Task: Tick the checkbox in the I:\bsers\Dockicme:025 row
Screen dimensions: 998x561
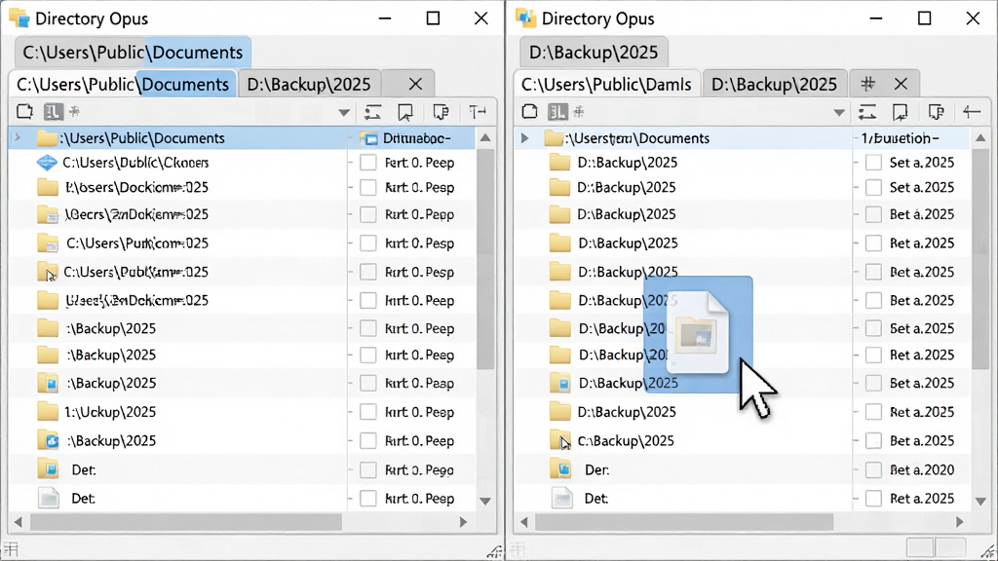Action: 367,188
